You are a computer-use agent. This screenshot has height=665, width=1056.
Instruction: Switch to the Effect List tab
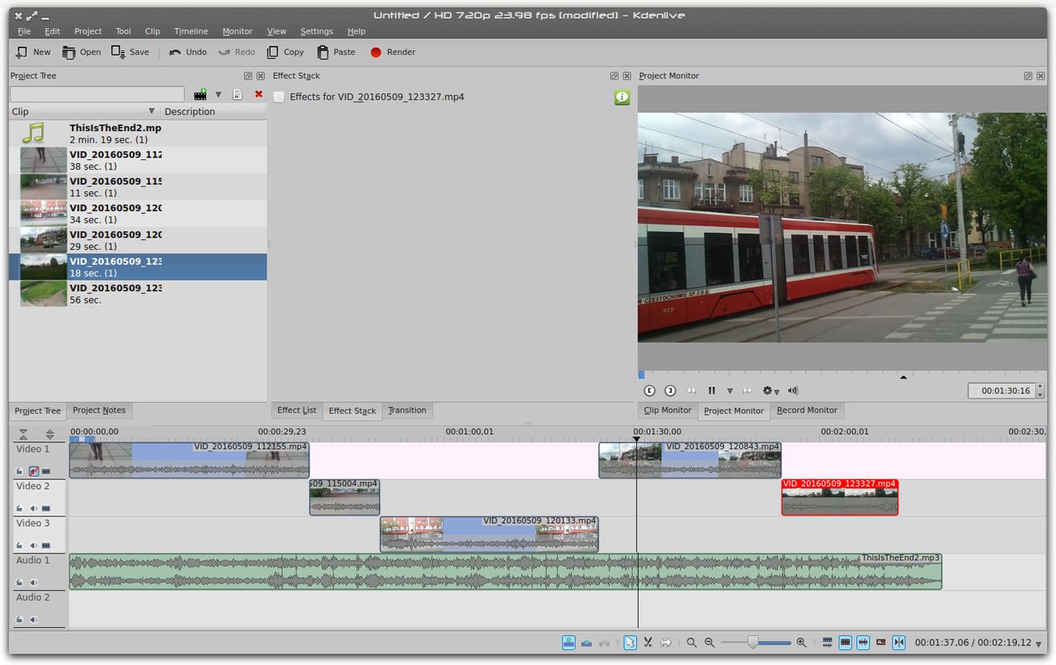coord(297,410)
